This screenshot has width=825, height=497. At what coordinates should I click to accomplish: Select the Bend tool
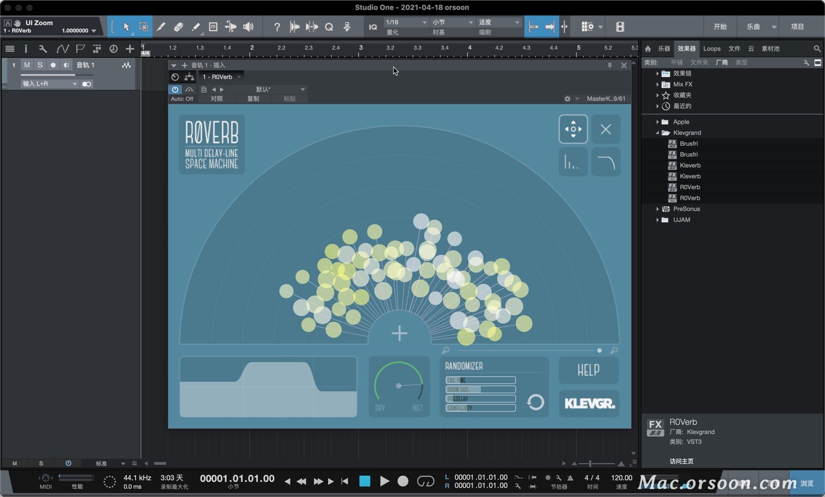pos(231,27)
